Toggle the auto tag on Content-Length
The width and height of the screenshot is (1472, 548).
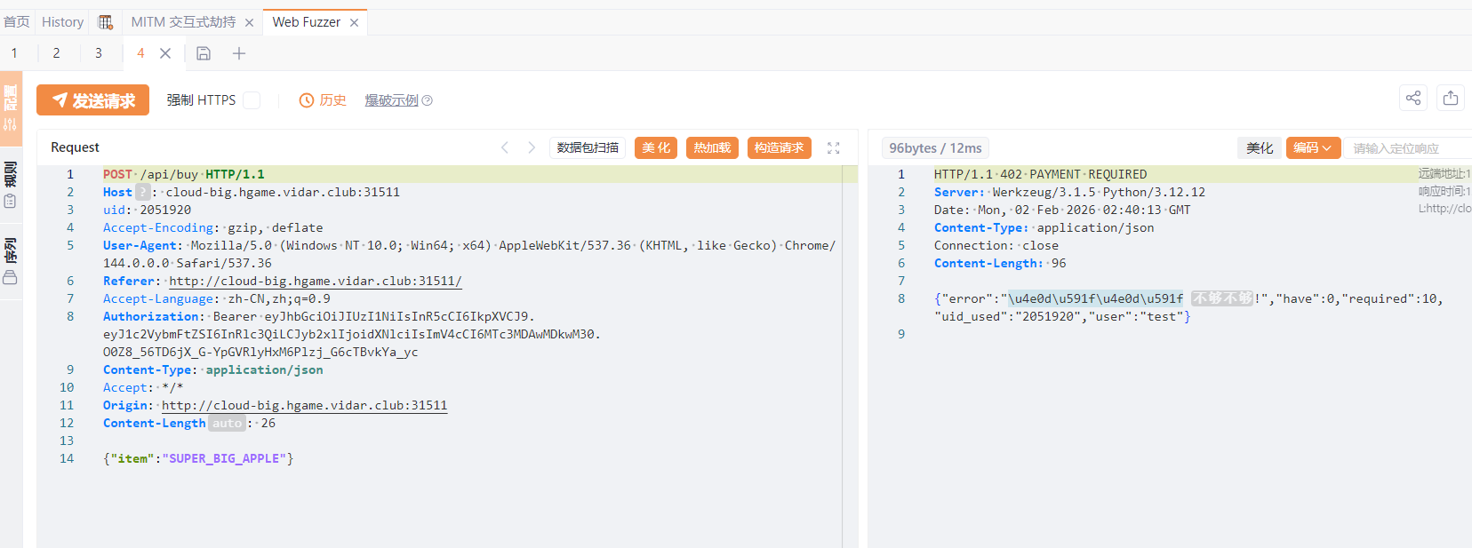coord(227,424)
